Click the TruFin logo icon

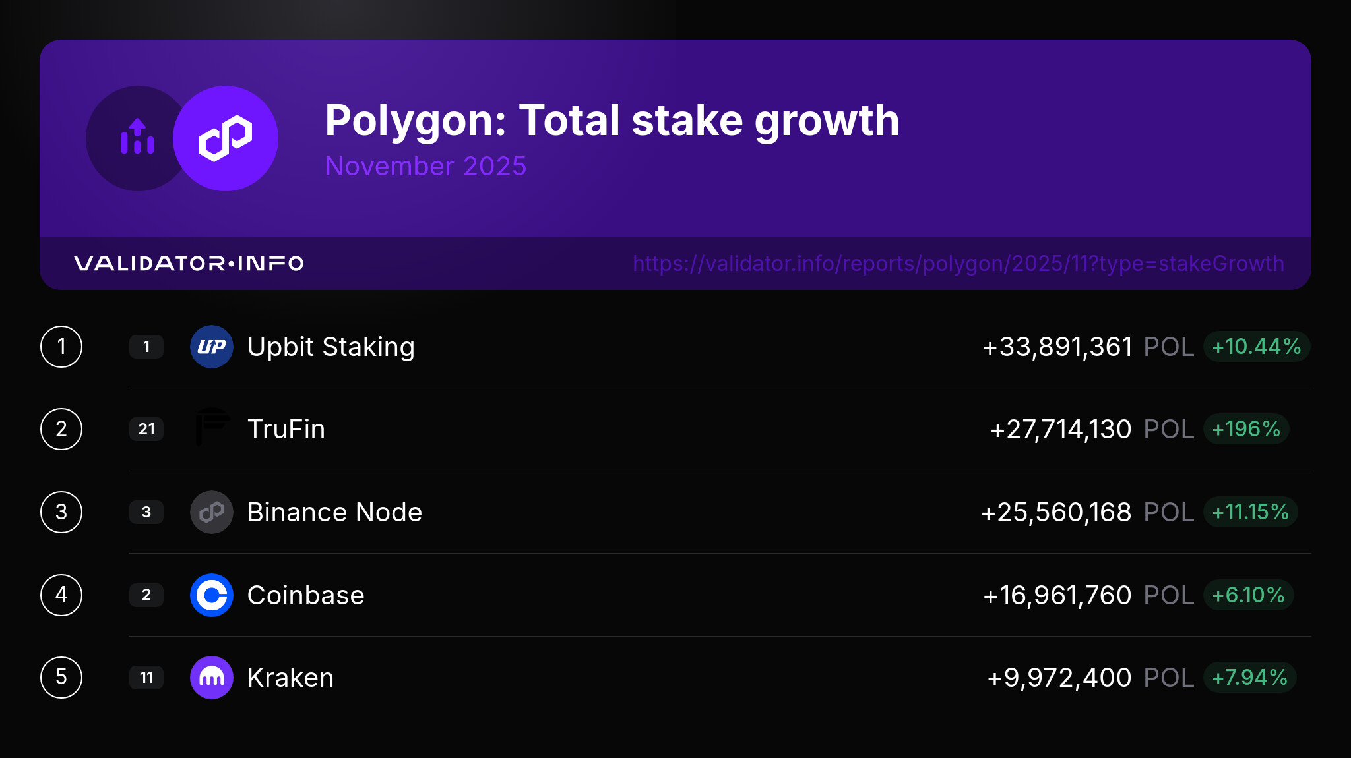point(212,428)
